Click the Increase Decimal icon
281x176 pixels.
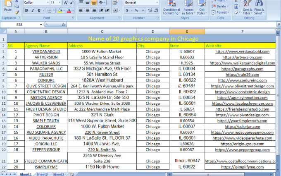150,10
